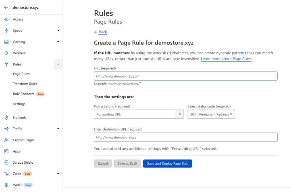This screenshot has width=291, height=192.
Task: Open the Pick a Setting dropdown
Action: [x=139, y=114]
